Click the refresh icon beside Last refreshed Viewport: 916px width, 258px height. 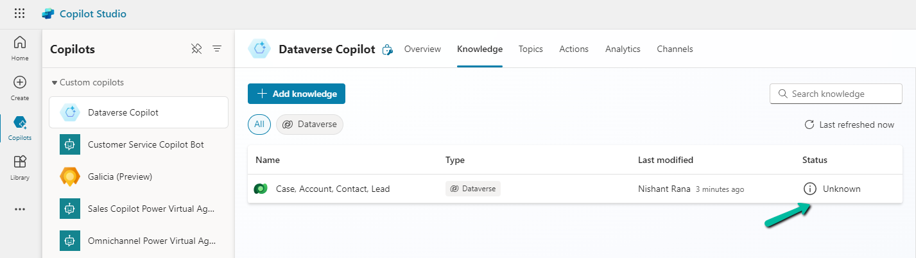coord(809,125)
